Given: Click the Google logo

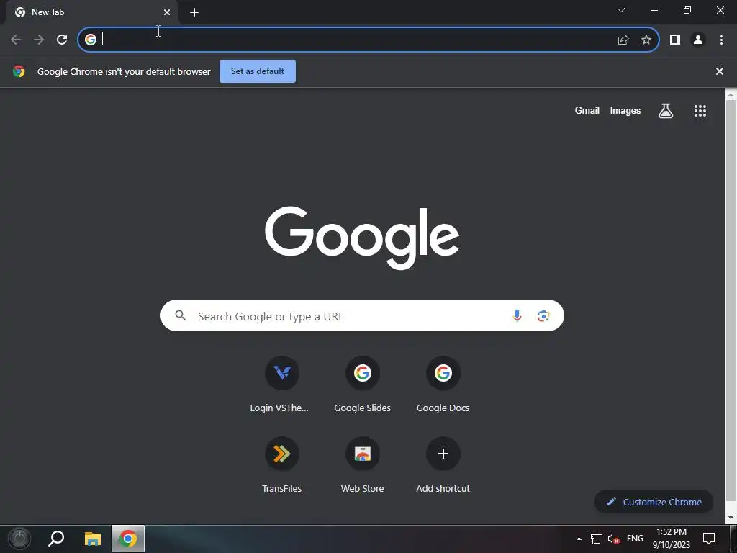Looking at the screenshot, I should pyautogui.click(x=362, y=238).
